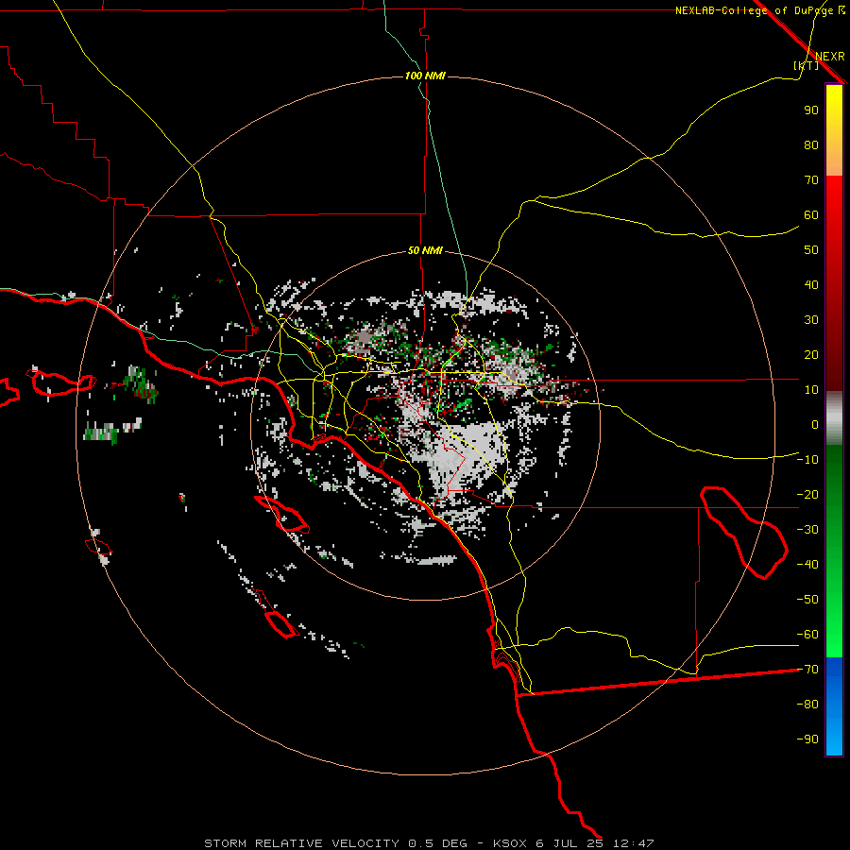Click the KSOX radar site identifier
850x850 pixels.
[x=510, y=843]
